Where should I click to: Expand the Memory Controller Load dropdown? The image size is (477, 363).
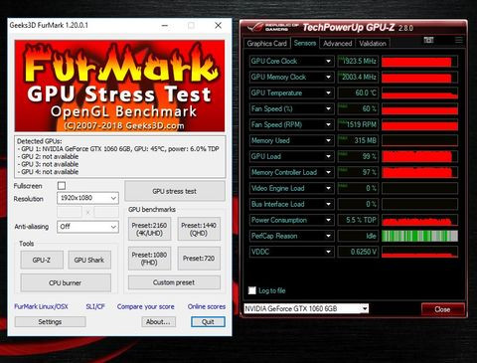click(328, 172)
